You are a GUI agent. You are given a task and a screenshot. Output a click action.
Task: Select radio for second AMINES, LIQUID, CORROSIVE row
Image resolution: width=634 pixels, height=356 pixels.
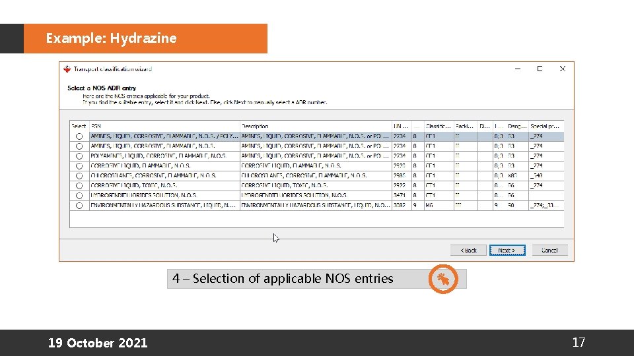(79, 146)
